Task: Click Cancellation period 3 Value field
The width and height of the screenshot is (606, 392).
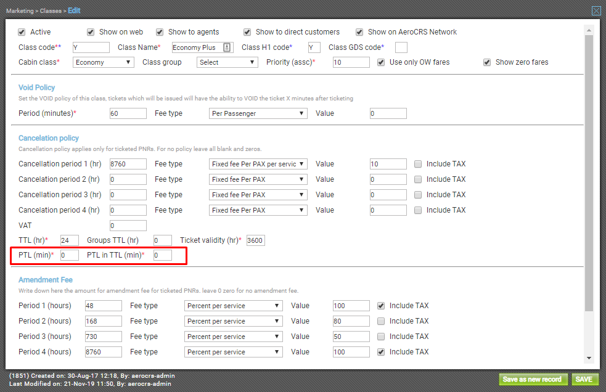Action: tap(388, 195)
